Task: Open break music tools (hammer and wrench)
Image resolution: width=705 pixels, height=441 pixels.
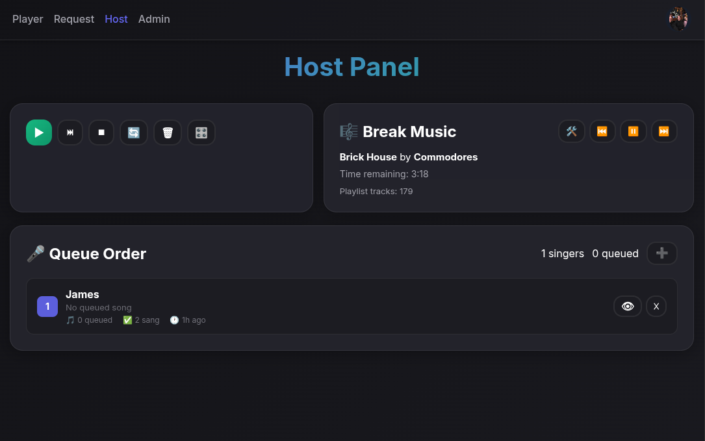Action: pyautogui.click(x=571, y=131)
